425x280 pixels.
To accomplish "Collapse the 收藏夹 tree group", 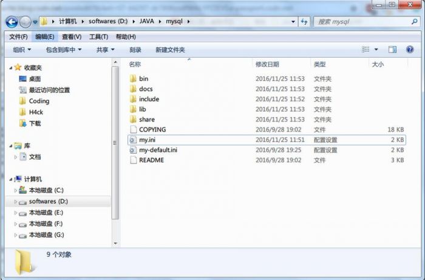I will coord(11,68).
